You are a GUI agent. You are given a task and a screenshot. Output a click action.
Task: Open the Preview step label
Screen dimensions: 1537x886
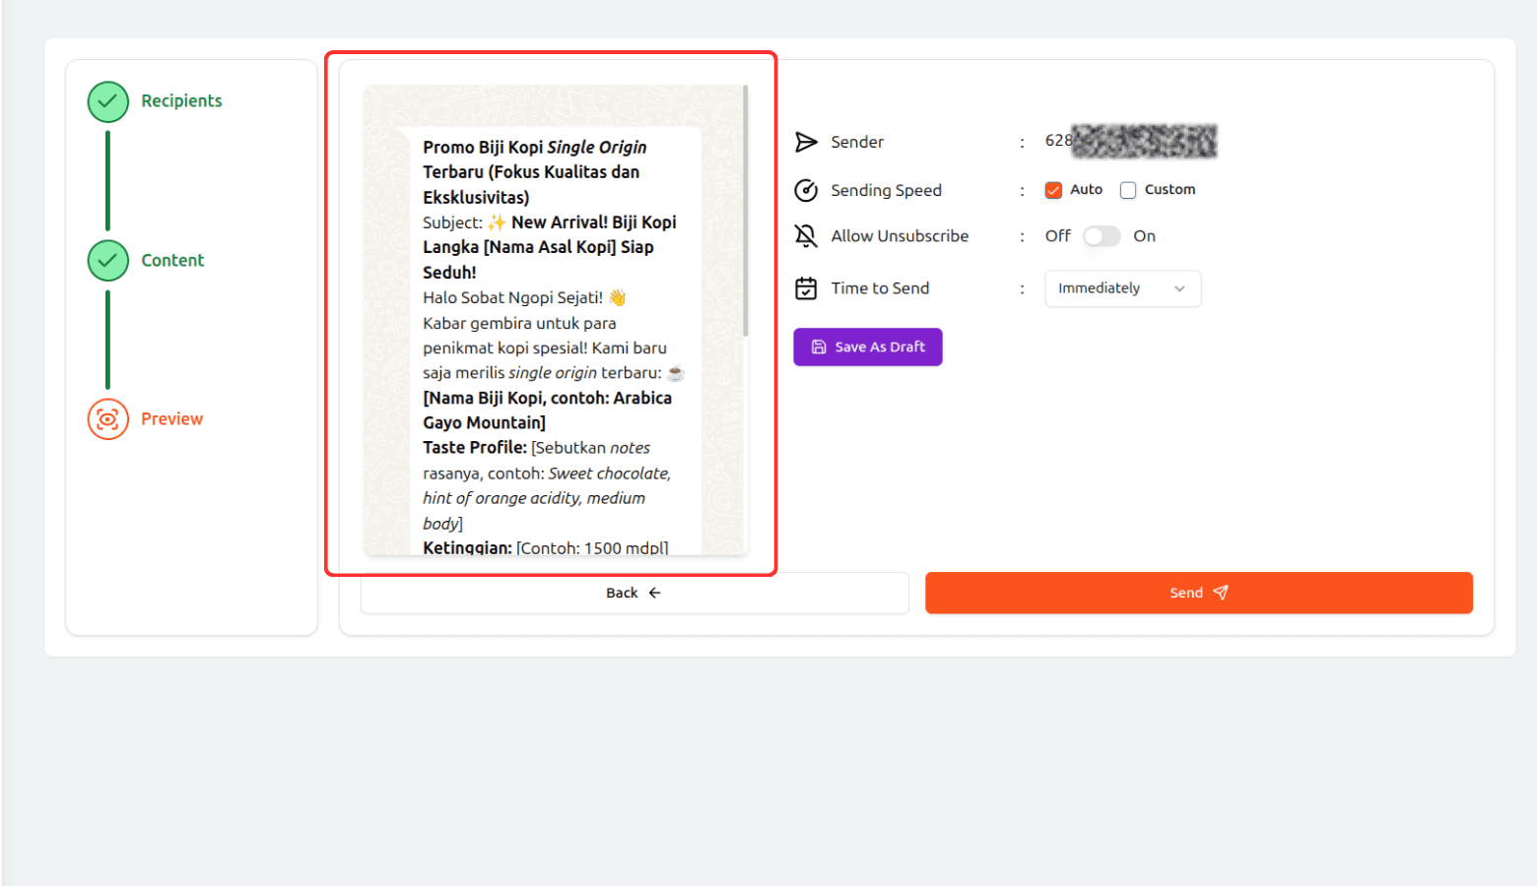point(171,419)
